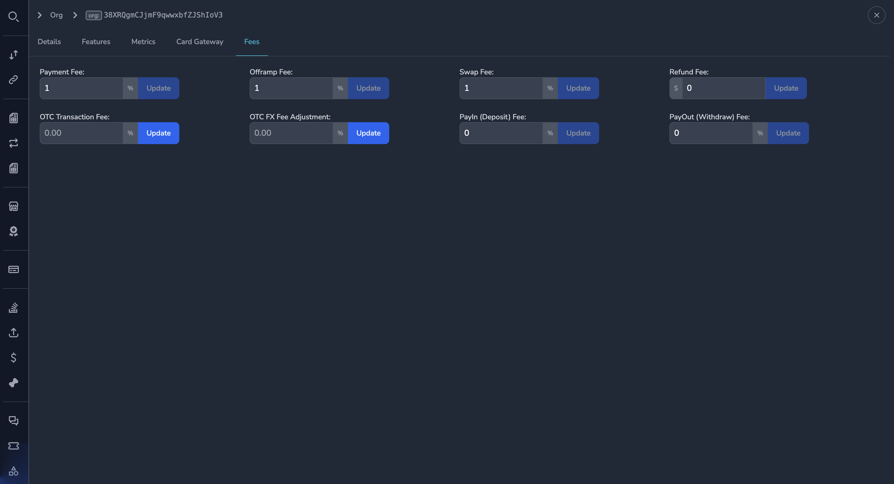Image resolution: width=894 pixels, height=484 pixels.
Task: Click the org ID 38XRQgmCJjmF9qwwxbfZJShIoV3
Action: (163, 15)
